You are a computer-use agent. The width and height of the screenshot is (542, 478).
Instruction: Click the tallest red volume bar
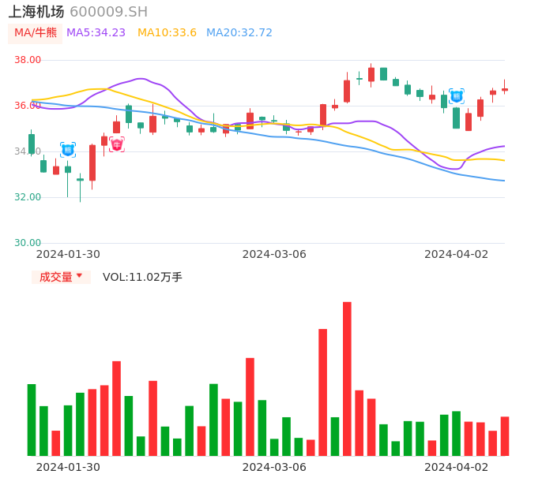(x=347, y=379)
